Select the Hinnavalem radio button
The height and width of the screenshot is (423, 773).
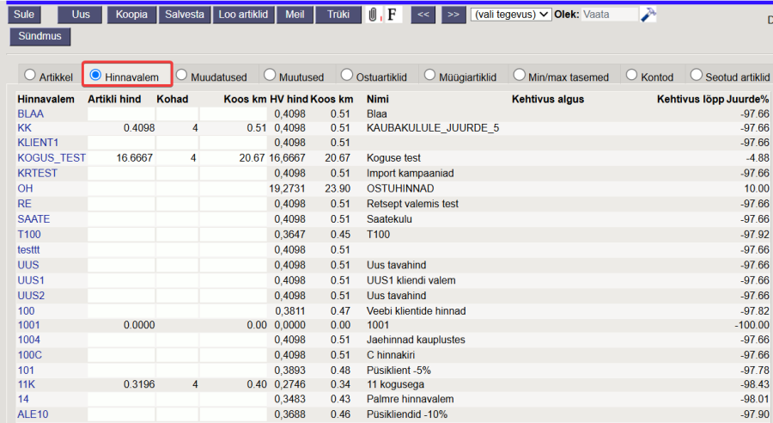[95, 75]
